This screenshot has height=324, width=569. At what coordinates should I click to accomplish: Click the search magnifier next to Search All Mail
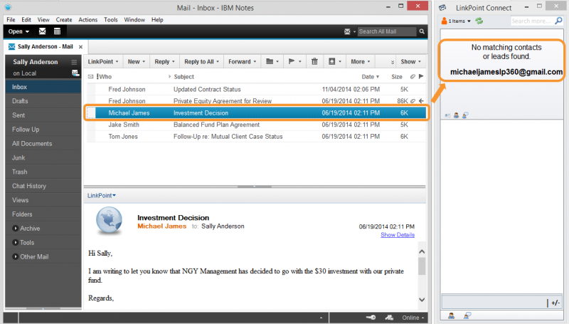(x=422, y=31)
